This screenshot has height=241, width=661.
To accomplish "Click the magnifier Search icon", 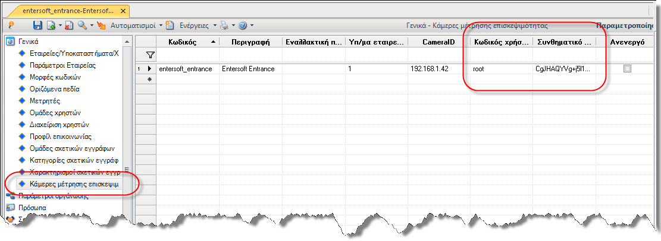I will (x=82, y=26).
